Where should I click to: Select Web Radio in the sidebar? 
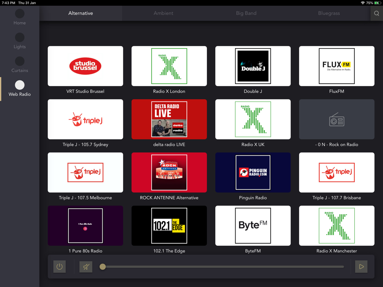(x=20, y=89)
